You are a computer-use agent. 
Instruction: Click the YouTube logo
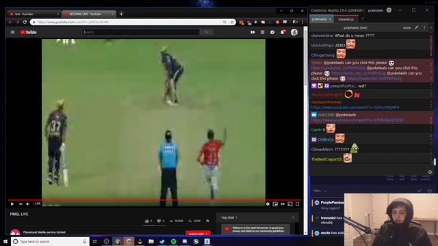pyautogui.click(x=29, y=32)
